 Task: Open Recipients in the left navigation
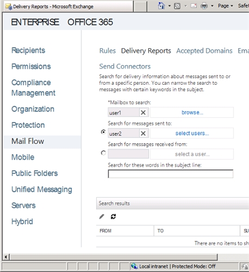click(x=28, y=50)
